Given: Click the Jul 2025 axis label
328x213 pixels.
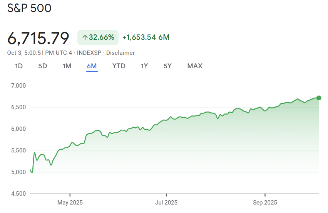Looking at the screenshot, I should tap(166, 202).
